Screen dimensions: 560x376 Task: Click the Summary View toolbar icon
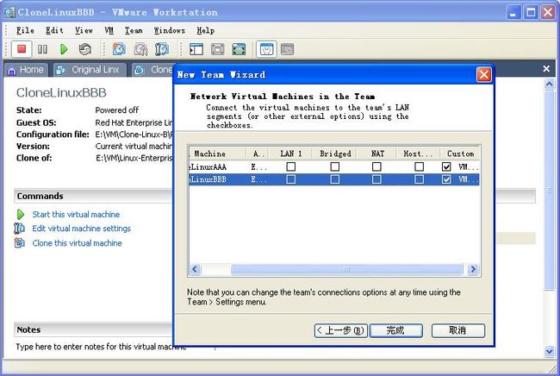tap(266, 49)
